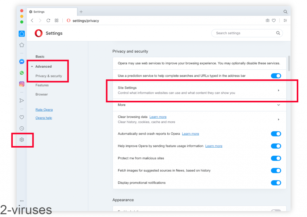
Task: Turn off automatic crash reports to Opera
Action: pos(276,134)
